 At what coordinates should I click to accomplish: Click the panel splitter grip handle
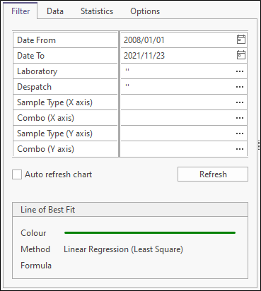coord(259,145)
